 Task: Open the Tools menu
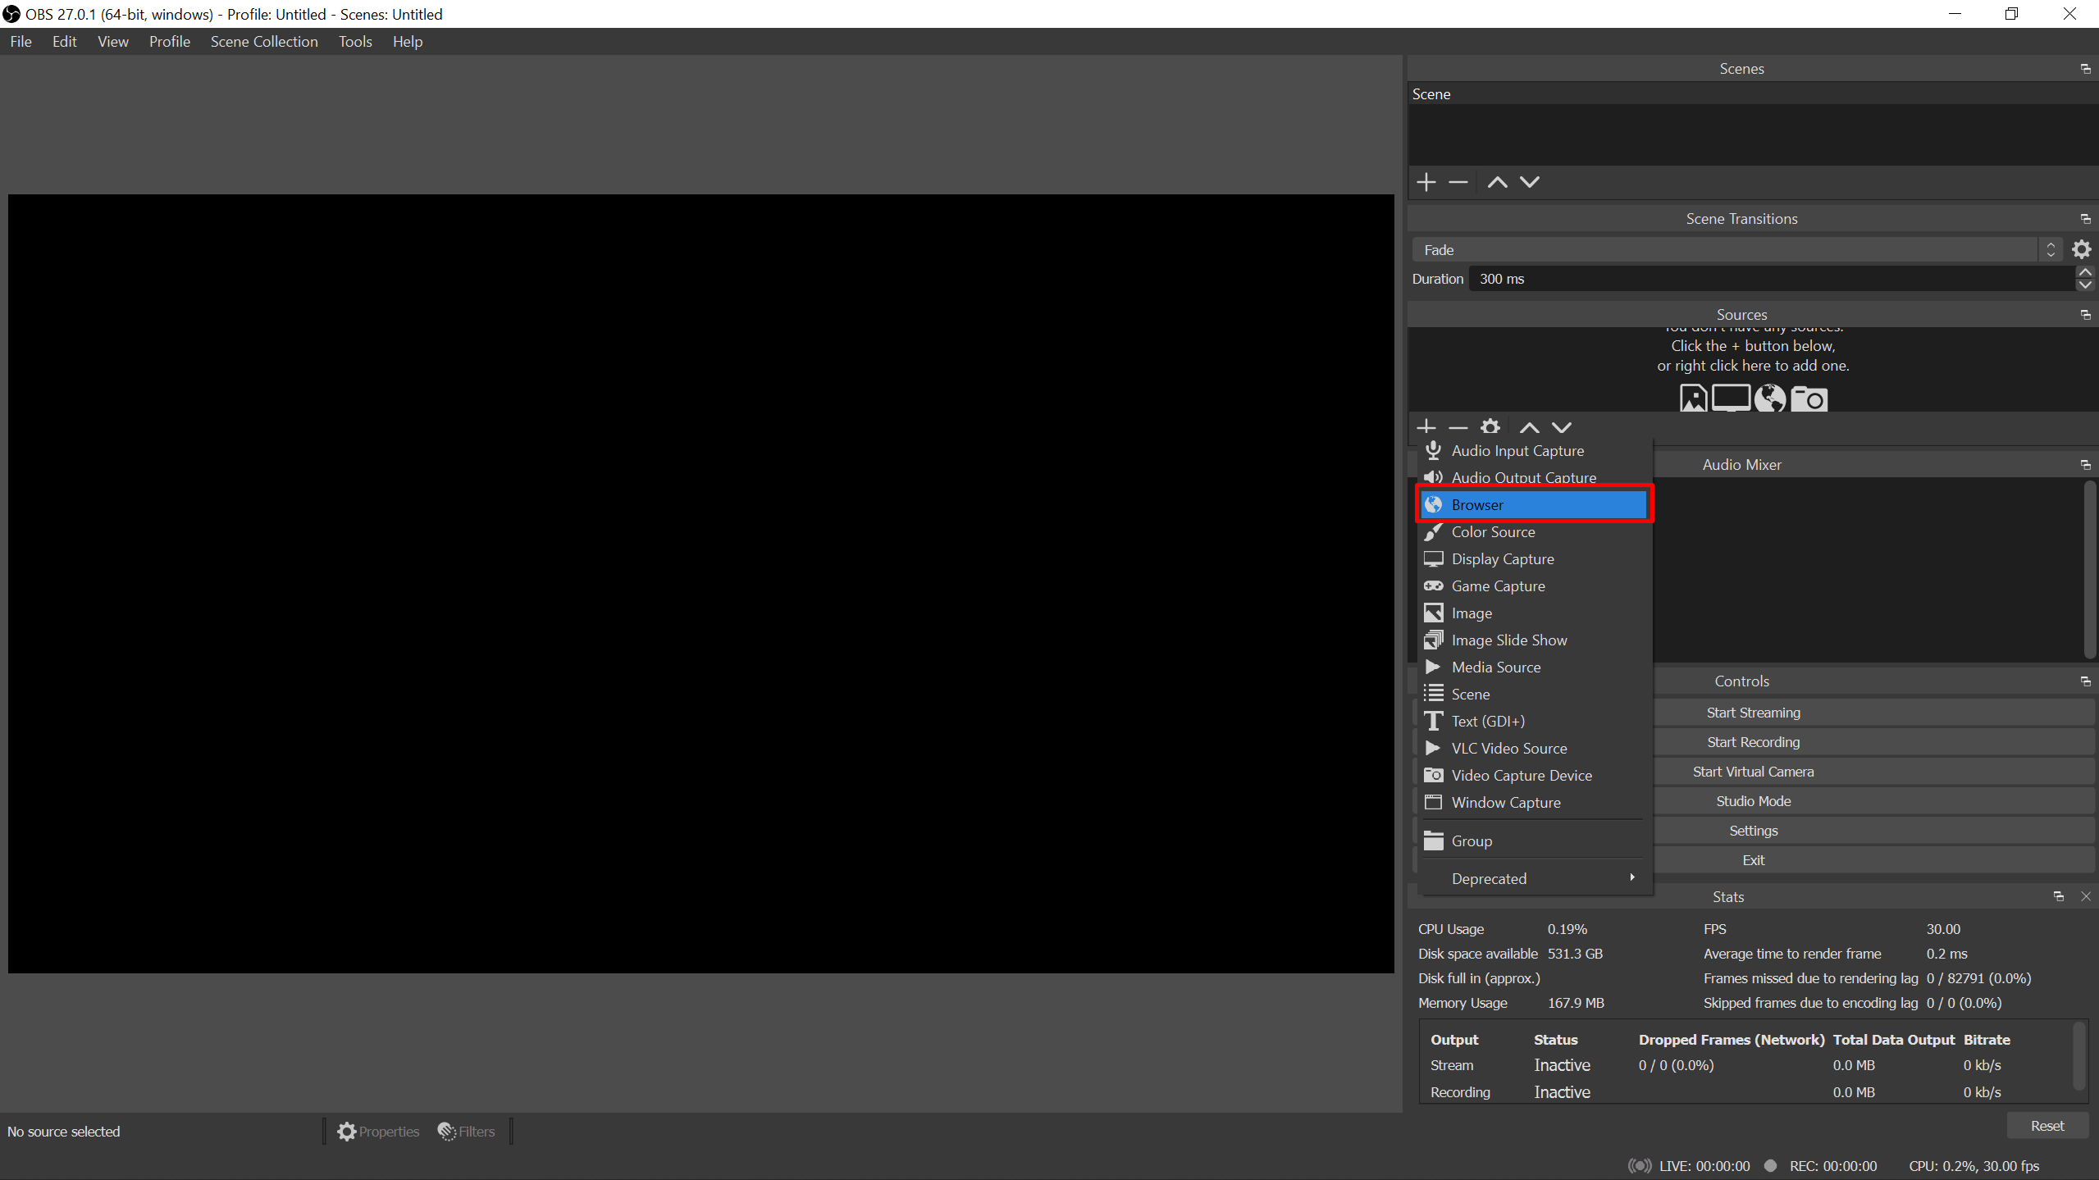tap(355, 41)
